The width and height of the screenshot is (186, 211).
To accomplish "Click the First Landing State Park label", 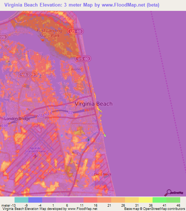I will point(49,33).
